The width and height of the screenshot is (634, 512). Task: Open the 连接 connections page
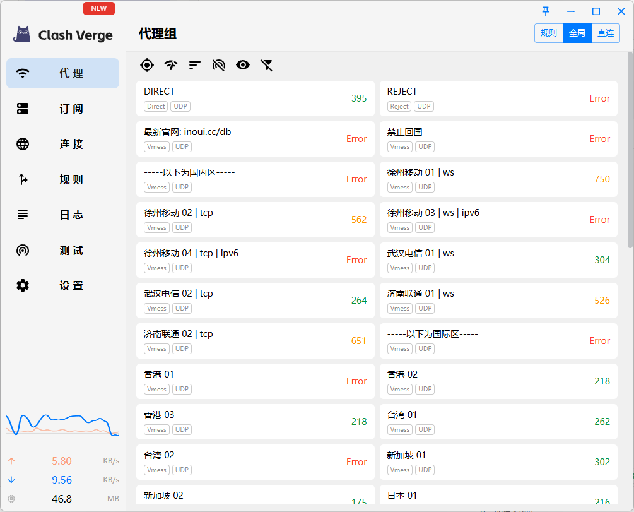(62, 143)
